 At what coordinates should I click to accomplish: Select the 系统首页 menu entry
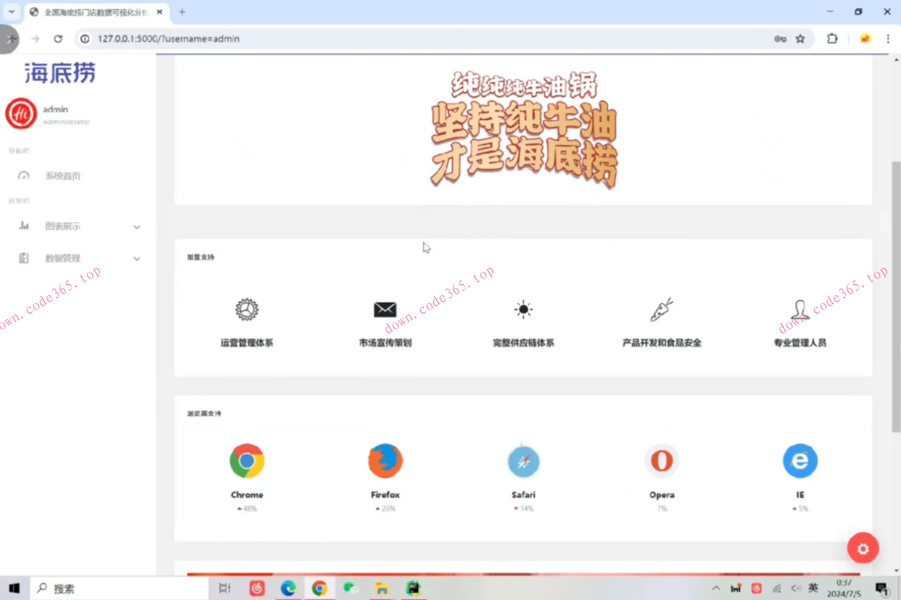point(63,176)
